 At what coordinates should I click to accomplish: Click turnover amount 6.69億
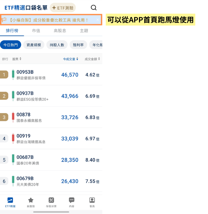pyautogui.click(x=92, y=96)
